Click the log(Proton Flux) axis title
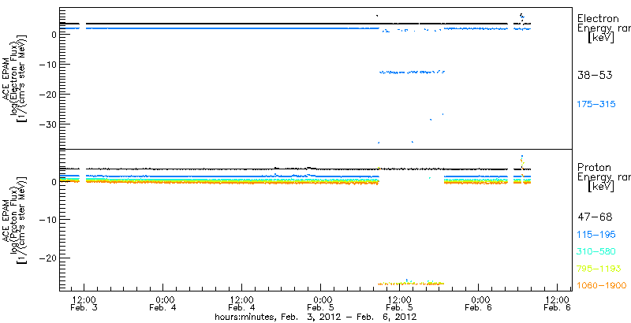Screen dimensions: 631x323 (14, 219)
